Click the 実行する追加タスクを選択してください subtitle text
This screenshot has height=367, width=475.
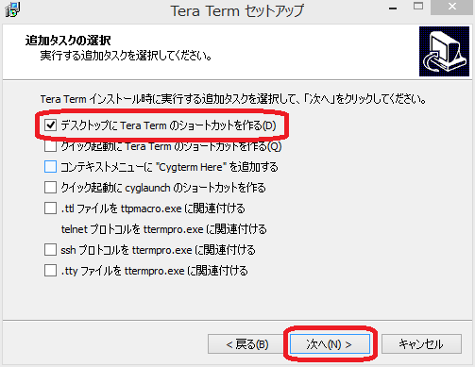[127, 56]
